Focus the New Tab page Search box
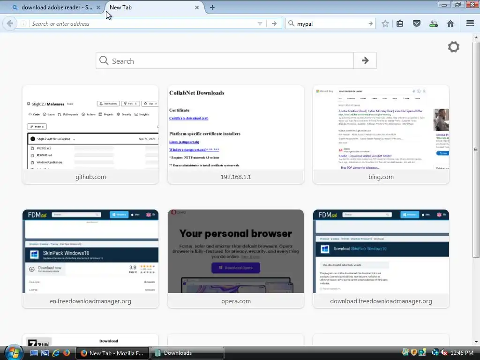The image size is (480, 360). 225,60
